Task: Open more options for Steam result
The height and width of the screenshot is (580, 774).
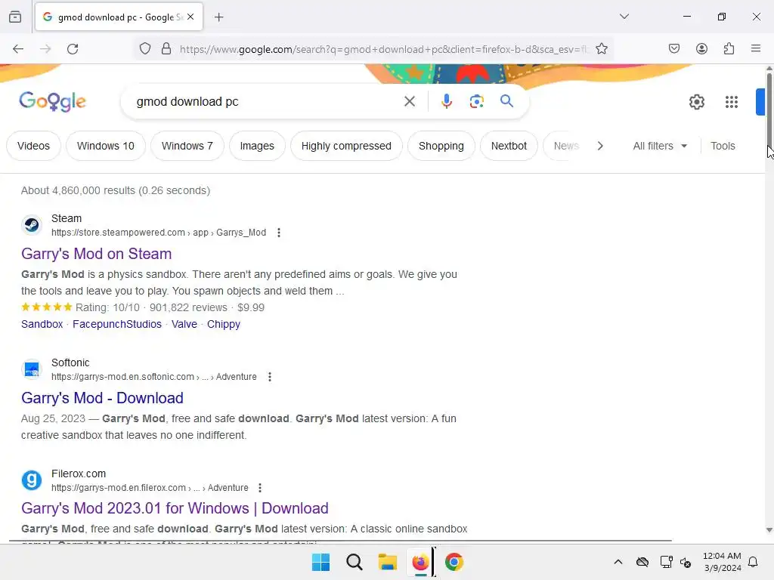Action: 279,233
